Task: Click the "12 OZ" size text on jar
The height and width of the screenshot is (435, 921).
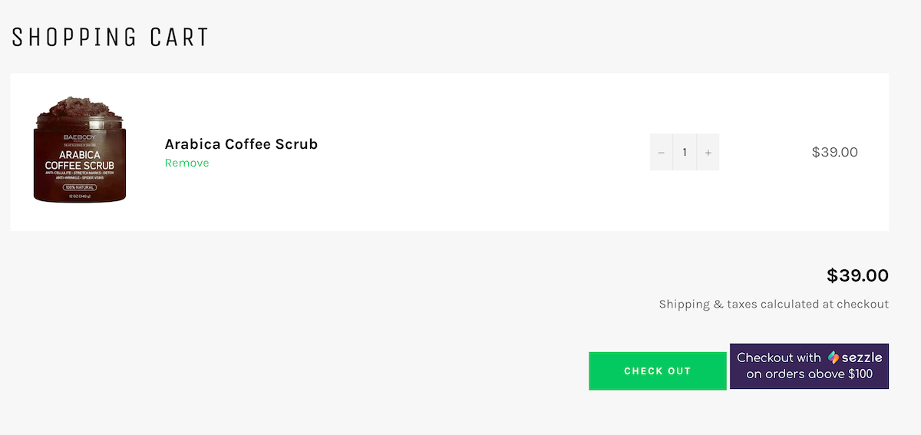Action: click(79, 197)
